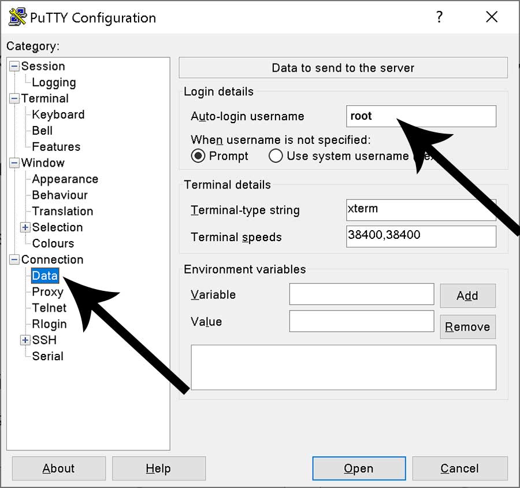Image resolution: width=520 pixels, height=488 pixels.
Task: Click the Remove button
Action: click(467, 327)
